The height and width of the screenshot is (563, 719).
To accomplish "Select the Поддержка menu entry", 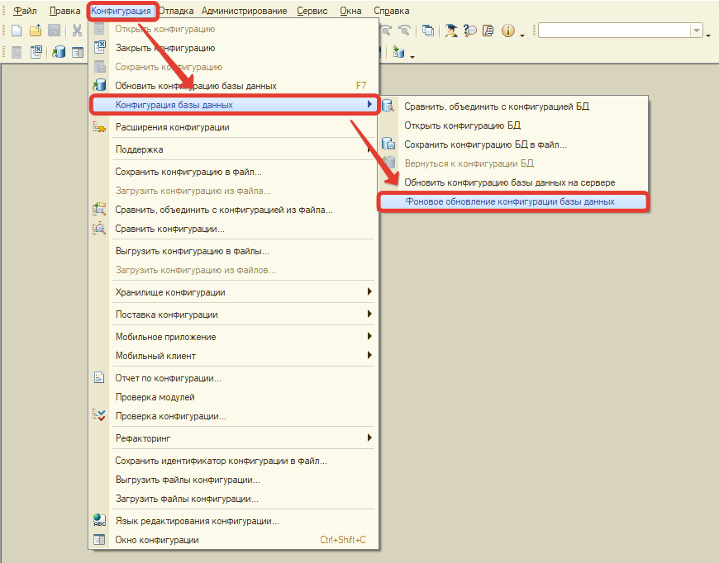I will (x=234, y=149).
